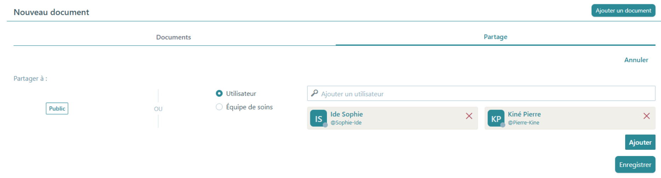Image resolution: width=661 pixels, height=178 pixels.
Task: Click the Ajouter un document button
Action: 623,11
